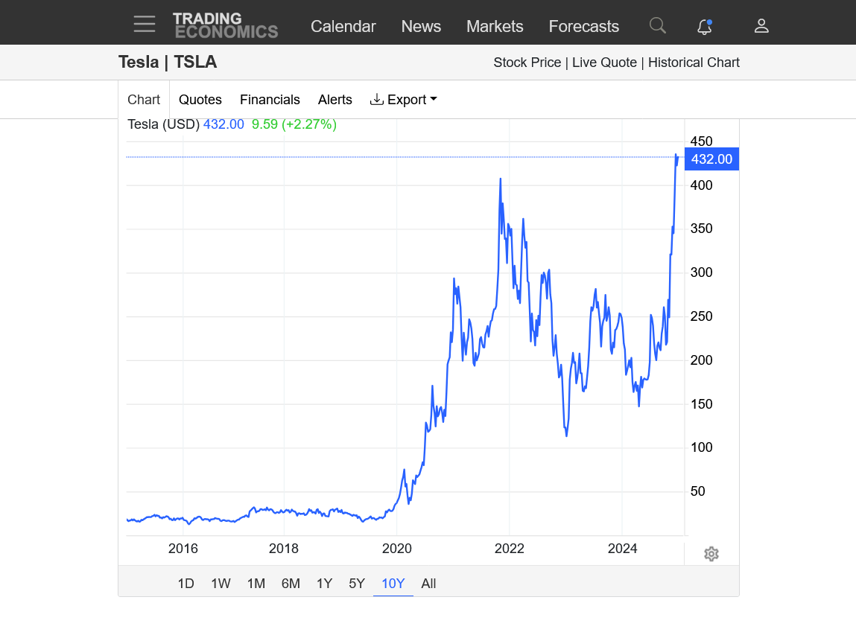
Task: Go to Calendar in top navigation
Action: click(343, 27)
